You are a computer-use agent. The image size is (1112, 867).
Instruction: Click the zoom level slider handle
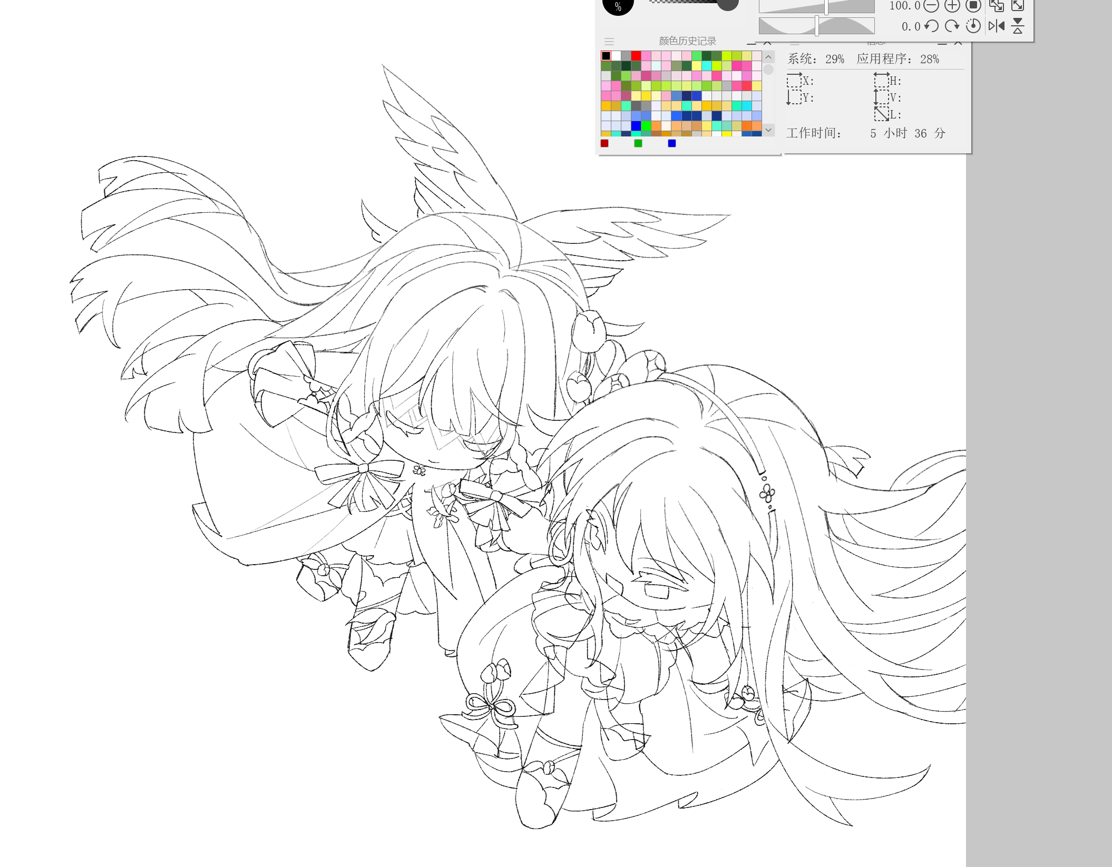(x=826, y=7)
